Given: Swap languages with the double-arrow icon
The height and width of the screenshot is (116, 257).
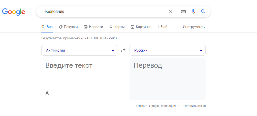Looking at the screenshot, I should (x=123, y=50).
